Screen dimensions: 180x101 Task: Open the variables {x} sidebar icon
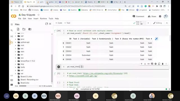pos(12,36)
